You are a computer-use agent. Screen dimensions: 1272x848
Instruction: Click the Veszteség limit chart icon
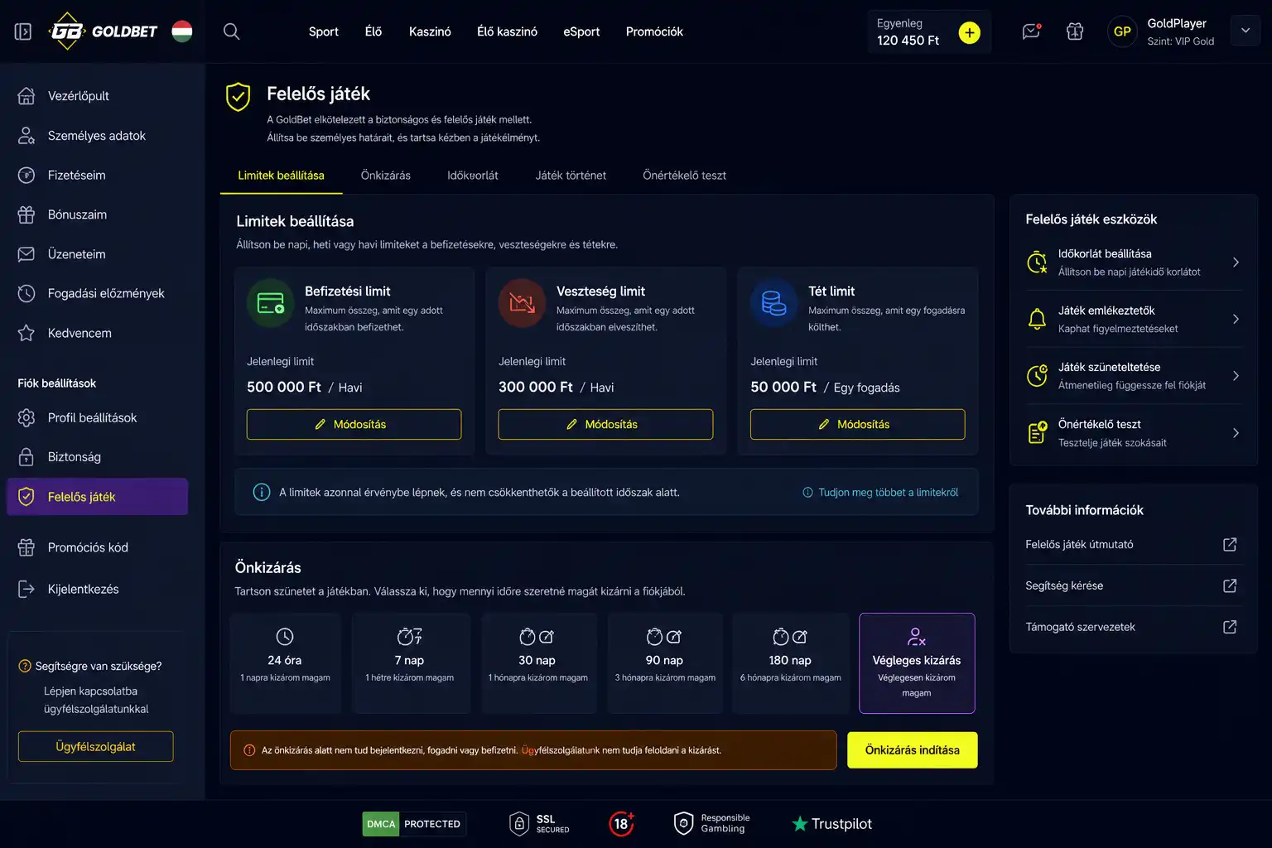[523, 303]
